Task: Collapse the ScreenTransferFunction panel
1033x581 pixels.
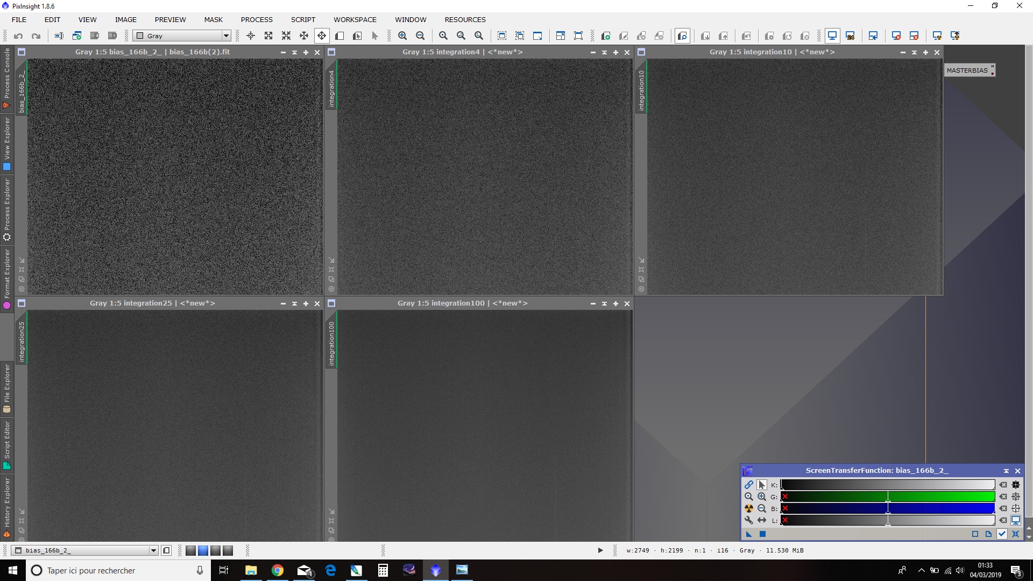Action: 1006,471
